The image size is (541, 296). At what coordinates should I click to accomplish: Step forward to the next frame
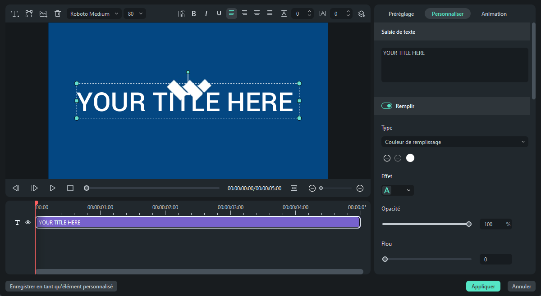click(34, 188)
